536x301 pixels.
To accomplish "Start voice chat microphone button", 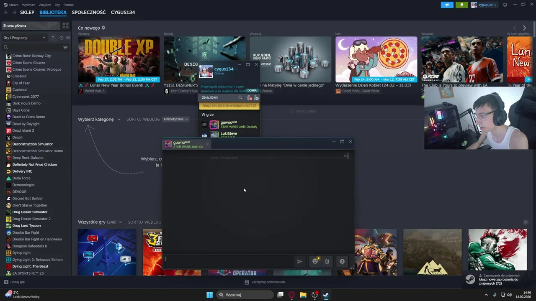I will [342, 262].
